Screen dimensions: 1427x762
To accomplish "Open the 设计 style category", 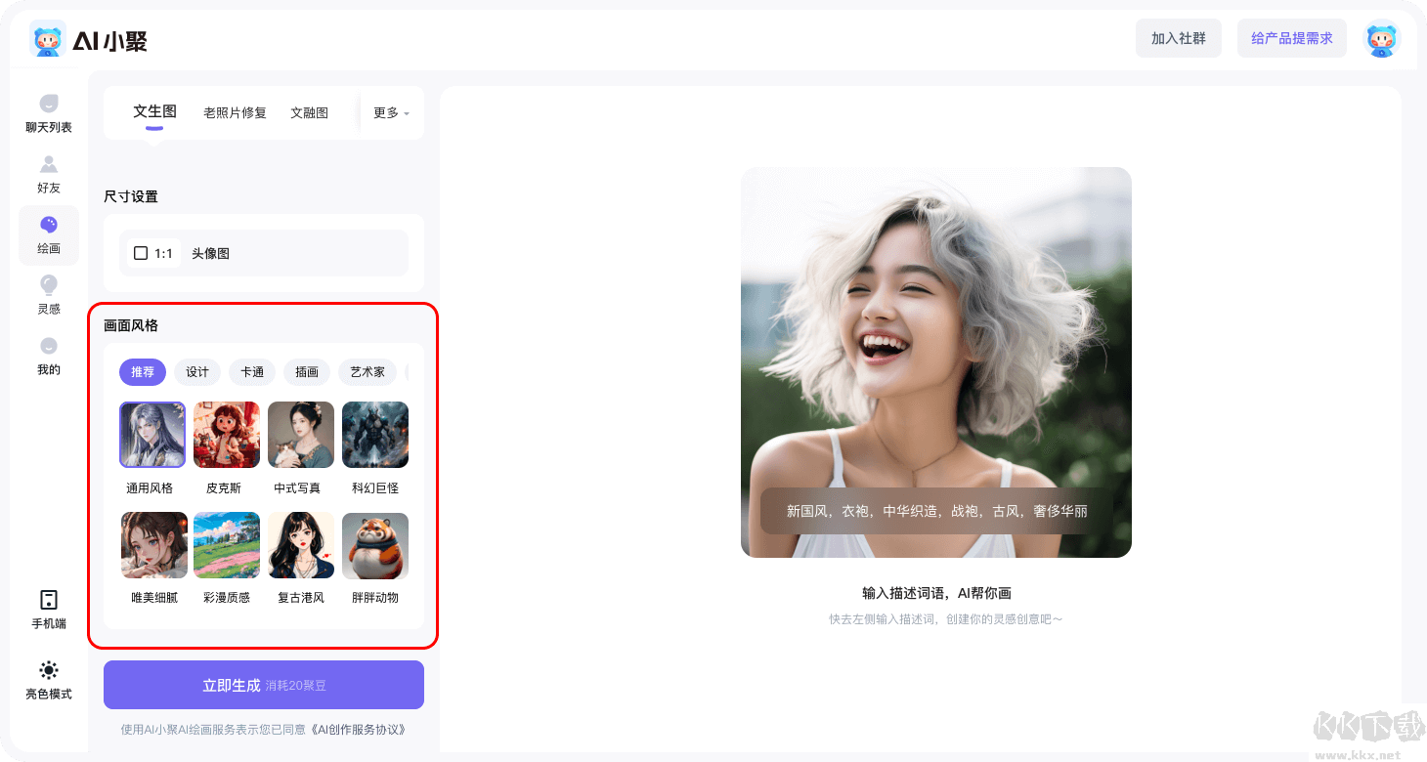I will pos(197,372).
